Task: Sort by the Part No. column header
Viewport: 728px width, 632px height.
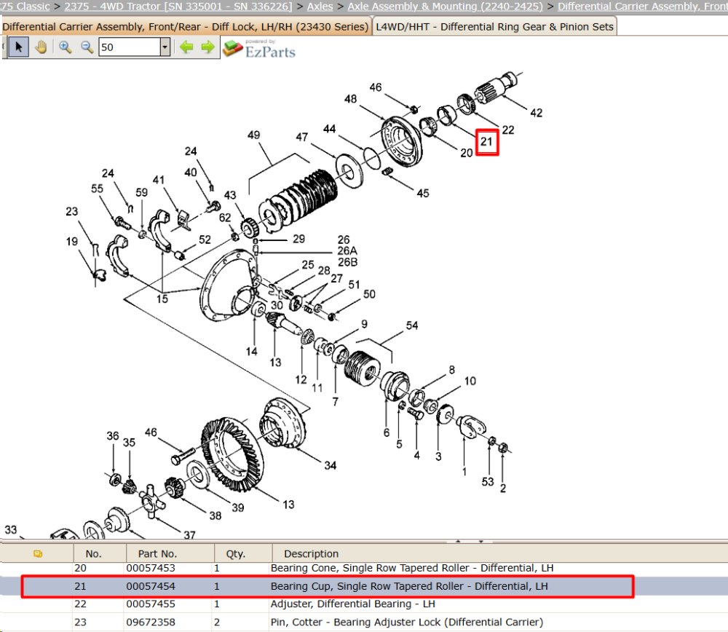Action: coord(157,553)
